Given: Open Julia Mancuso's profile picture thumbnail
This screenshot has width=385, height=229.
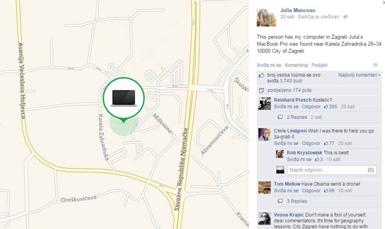Looking at the screenshot, I should (266, 17).
